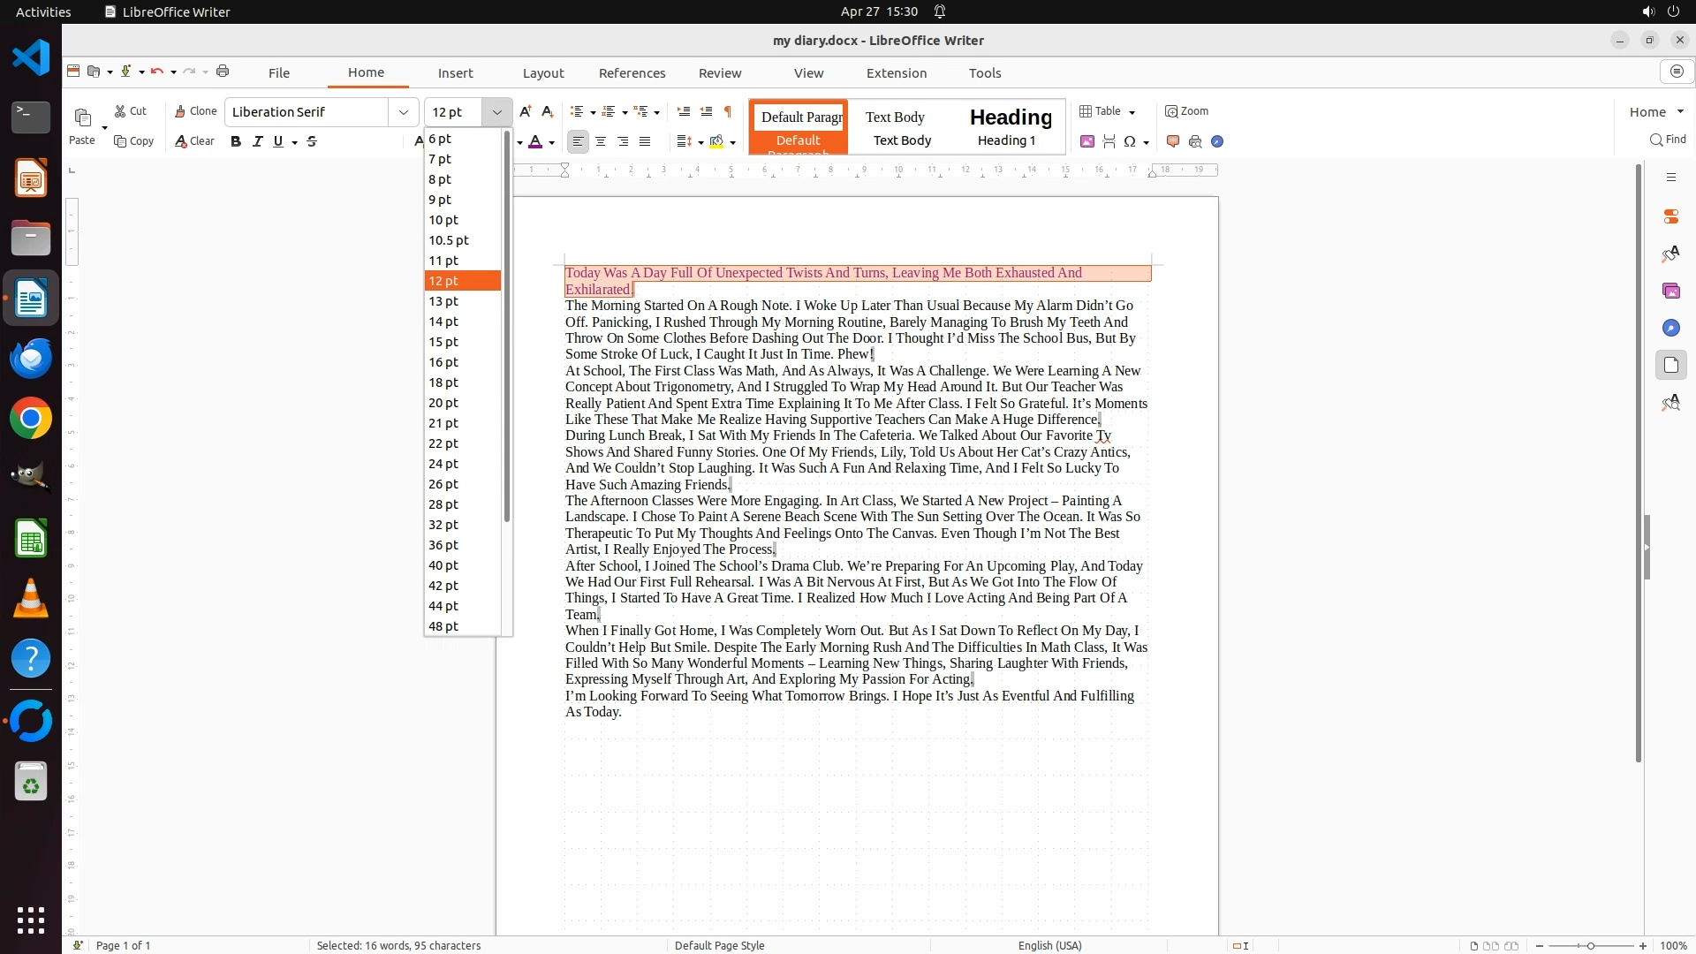Viewport: 1696px width, 954px height.
Task: Expand the font name dropdown arrow
Action: click(404, 112)
